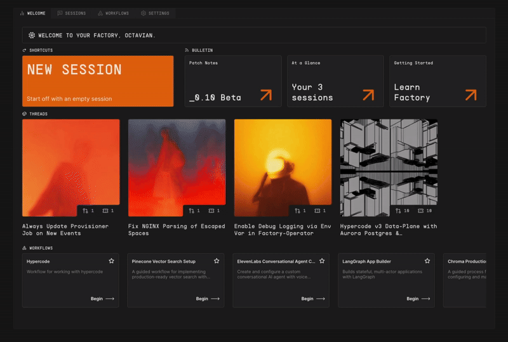Begin the Hypercode workflow
Viewport: 508px width, 342px height.
[x=102, y=298]
